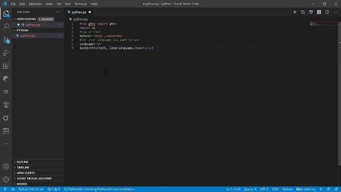Open the Extensions view icon
Image resolution: width=341 pixels, height=192 pixels.
click(x=6, y=66)
